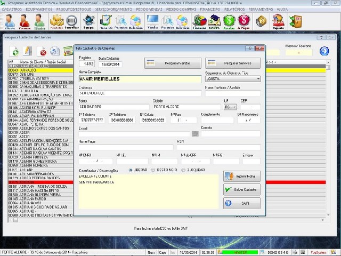Open the PEDIDO VENDAS menu
This screenshot has width=341, height=256.
(x=149, y=10)
